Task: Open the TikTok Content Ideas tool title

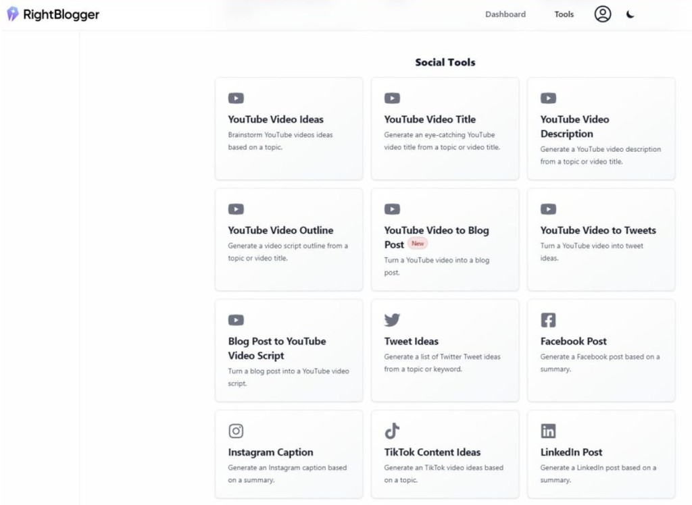Action: coord(432,452)
